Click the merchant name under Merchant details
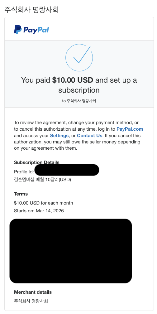The height and width of the screenshot is (314, 157). tap(31, 301)
